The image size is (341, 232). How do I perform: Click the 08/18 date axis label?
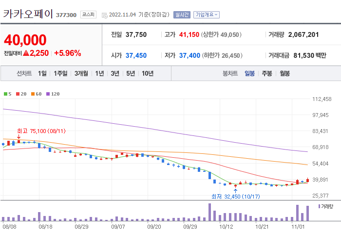[45, 227]
